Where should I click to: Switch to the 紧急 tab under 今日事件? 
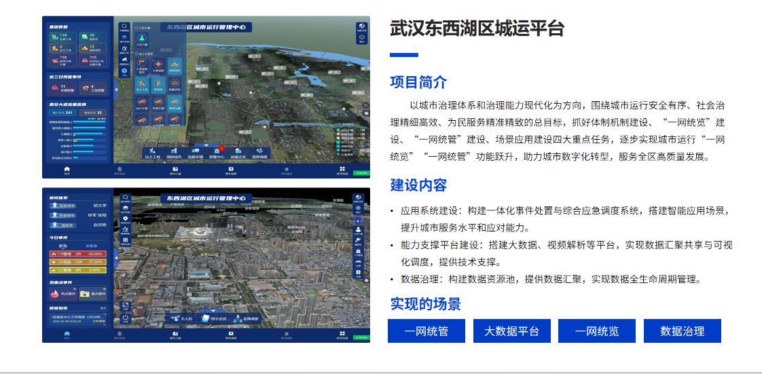pos(62,245)
